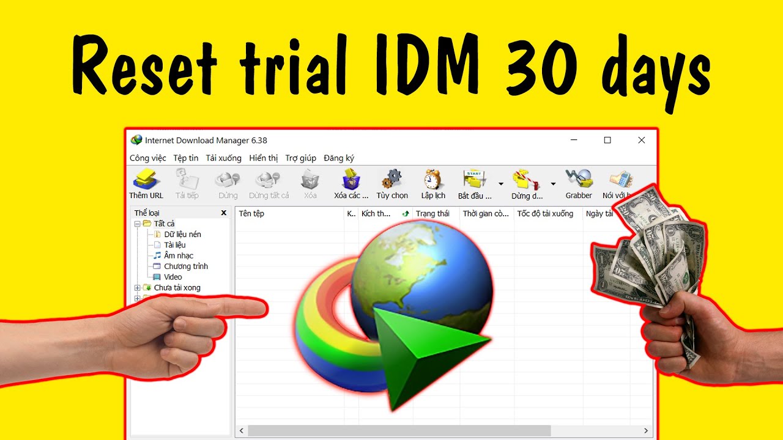Open dropdown arrow beside Dừng queue

[x=553, y=183]
